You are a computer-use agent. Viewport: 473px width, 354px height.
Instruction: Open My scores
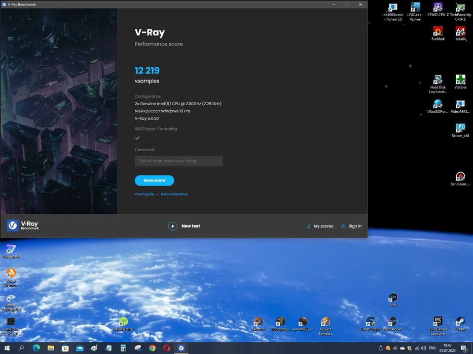pos(323,226)
